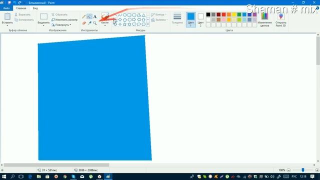The image size is (320, 180).
Task: Choose the Diamond shape
Action: point(120,19)
